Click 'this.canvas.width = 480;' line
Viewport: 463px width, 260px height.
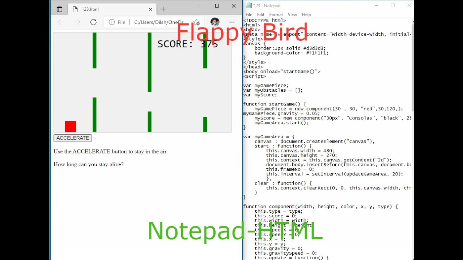[x=300, y=151]
